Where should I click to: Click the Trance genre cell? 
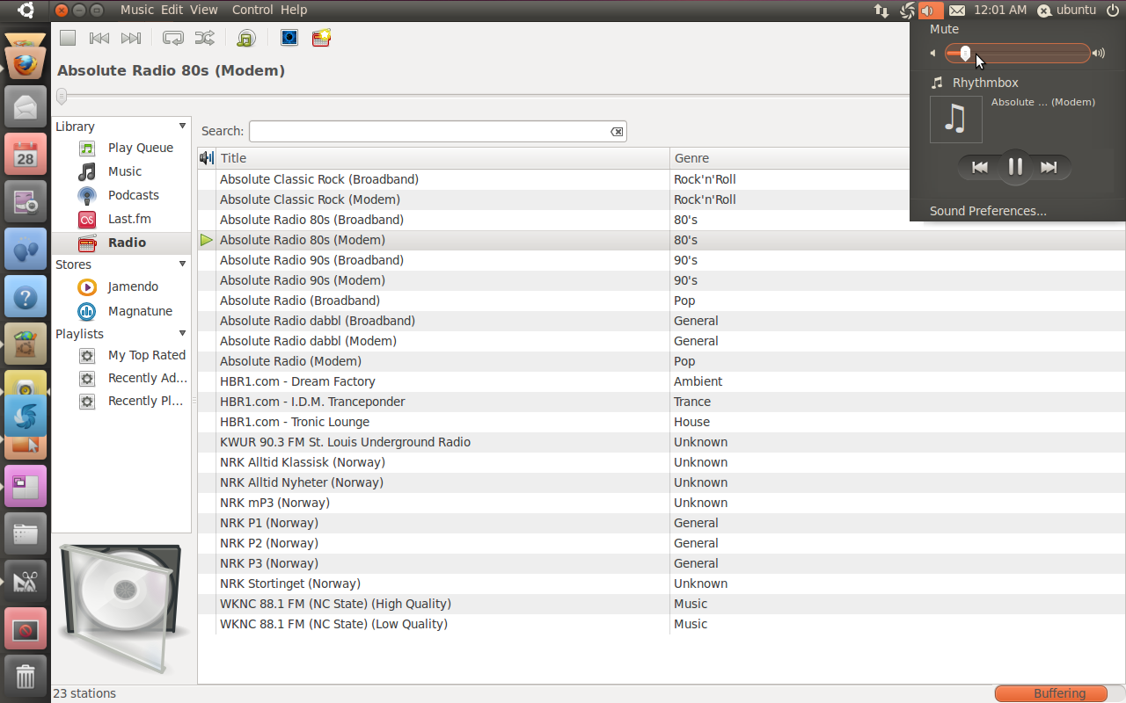click(x=692, y=402)
